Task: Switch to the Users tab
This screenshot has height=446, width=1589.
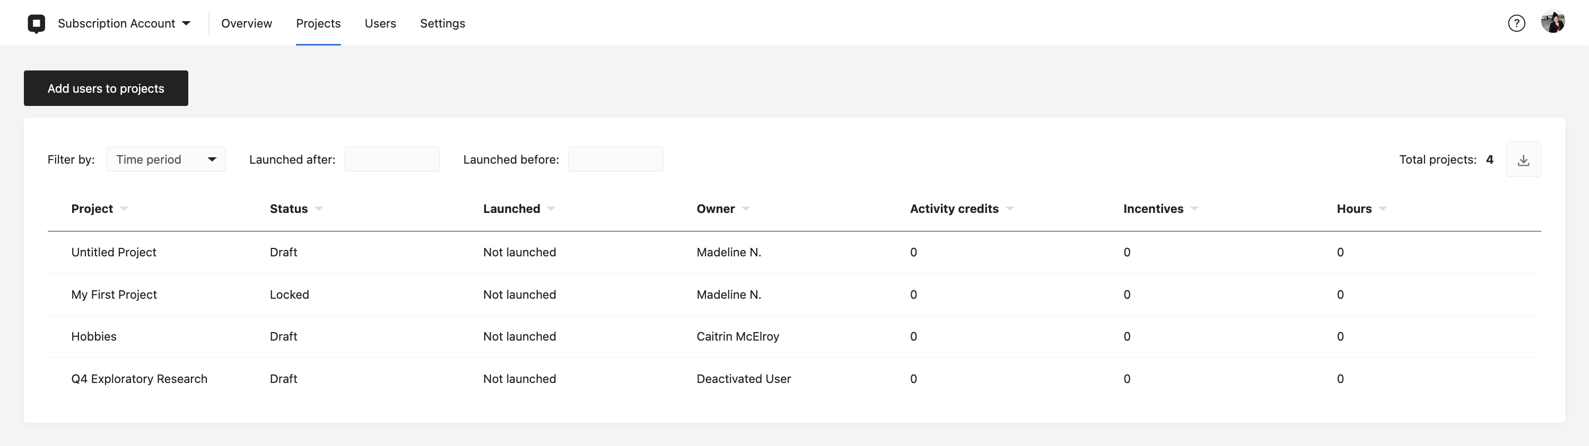Action: coord(381,23)
